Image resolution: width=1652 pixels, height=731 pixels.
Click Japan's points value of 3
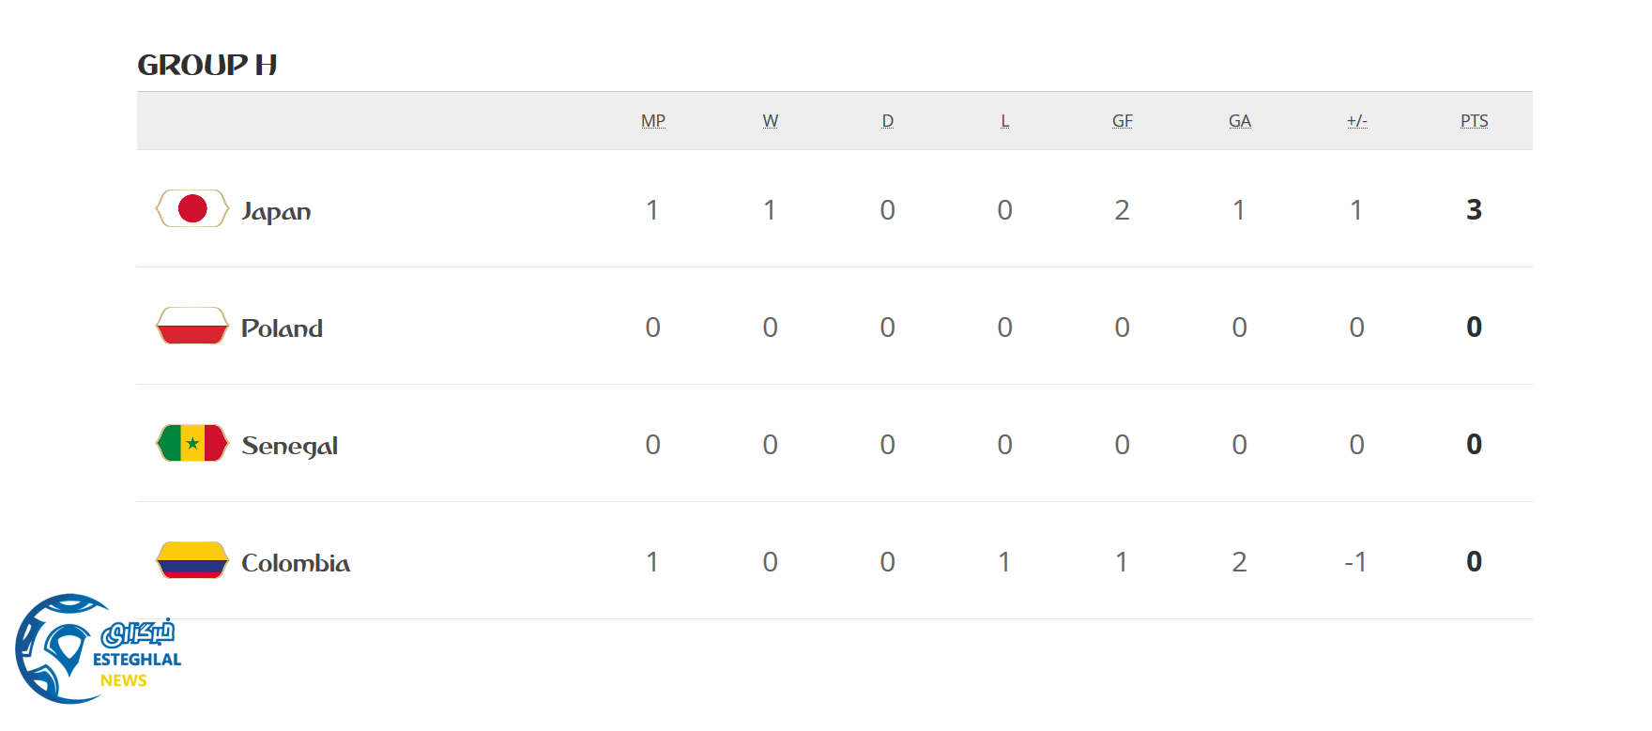click(1475, 209)
